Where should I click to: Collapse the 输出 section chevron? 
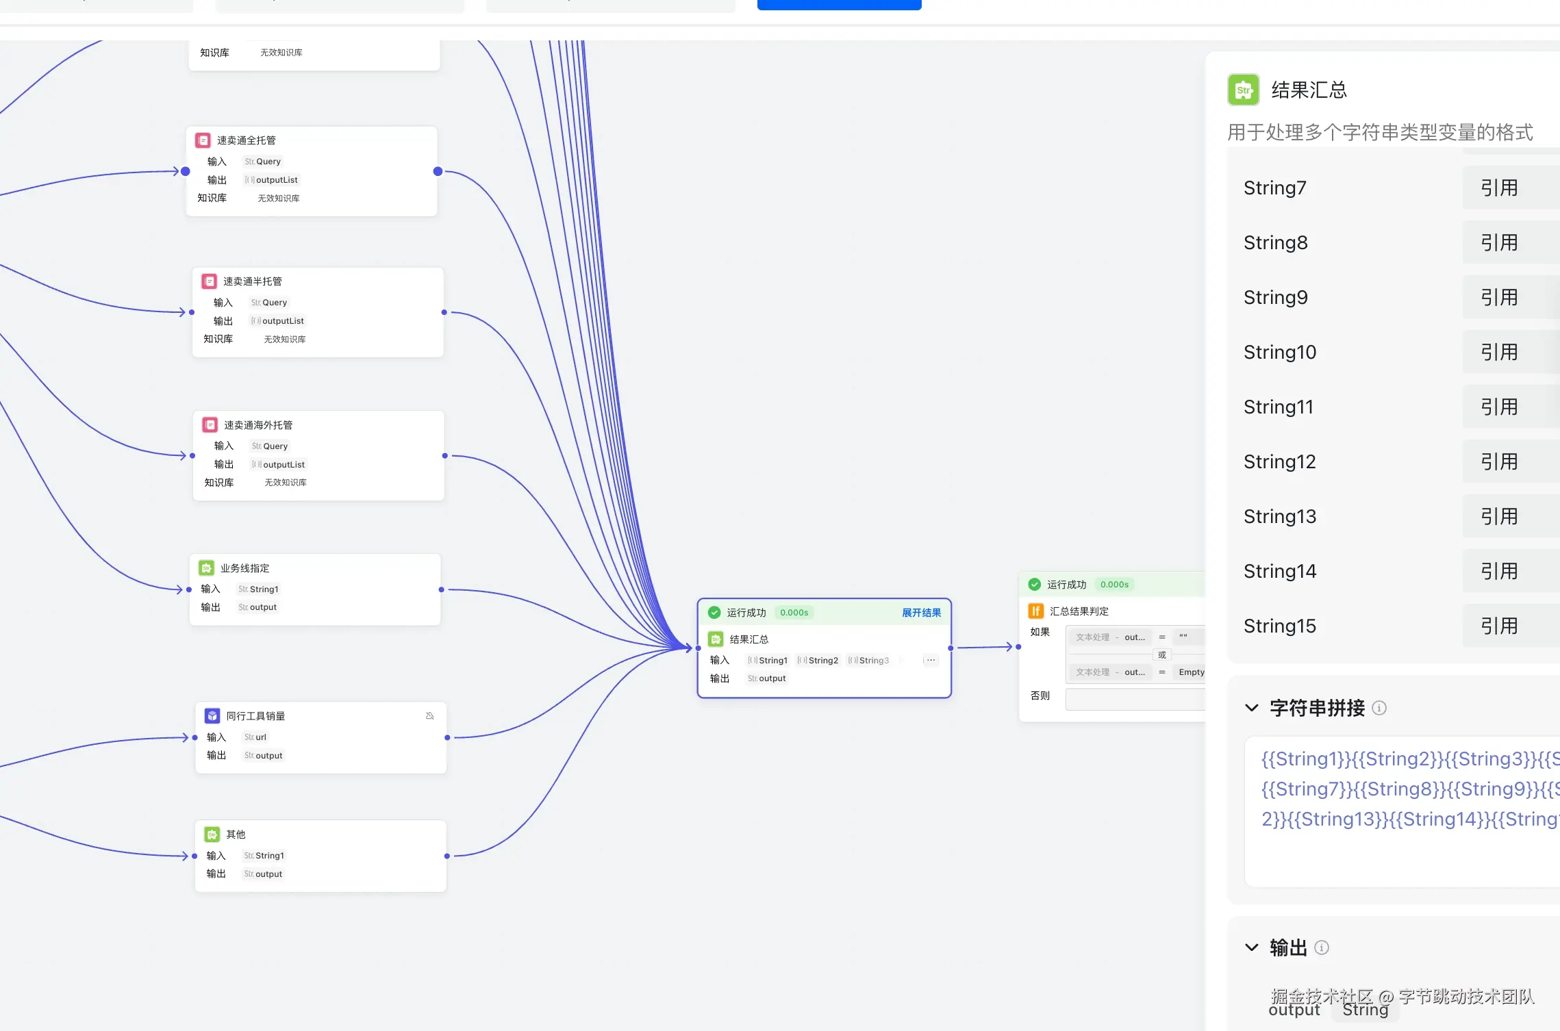point(1252,947)
